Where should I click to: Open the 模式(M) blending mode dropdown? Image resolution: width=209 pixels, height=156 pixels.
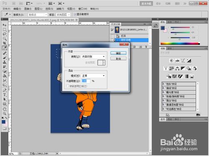[x=93, y=75]
